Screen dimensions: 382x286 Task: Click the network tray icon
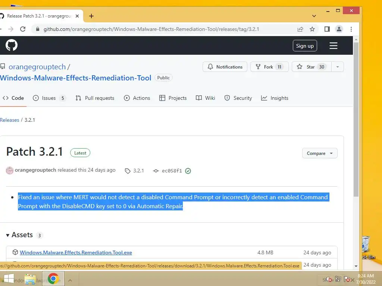[x=338, y=279]
